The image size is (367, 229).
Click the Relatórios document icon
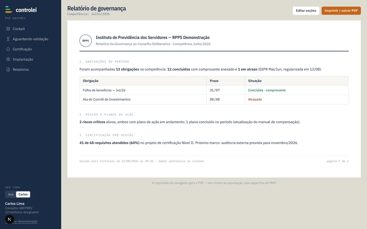tap(8, 70)
